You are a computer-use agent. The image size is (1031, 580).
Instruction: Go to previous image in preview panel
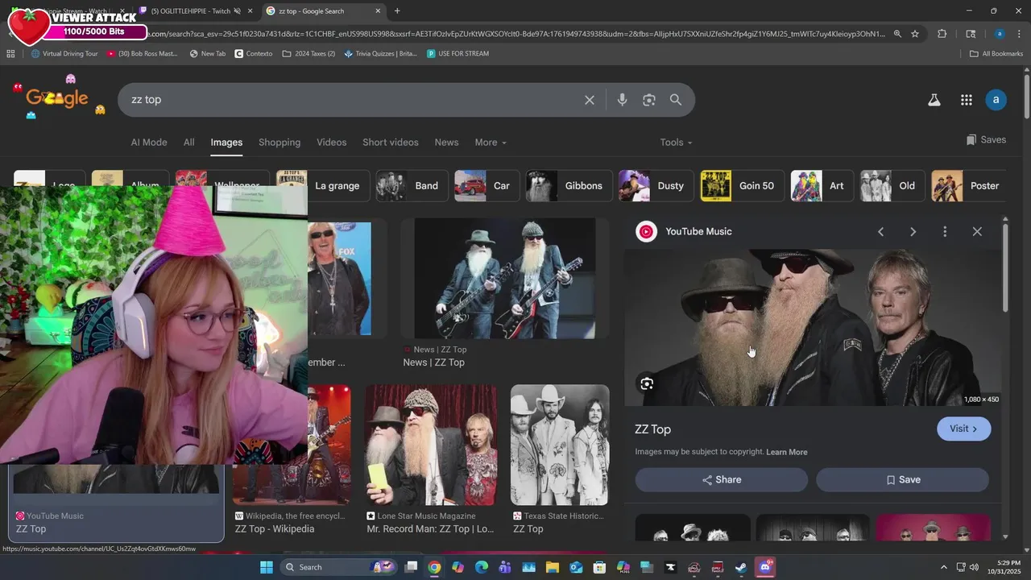880,232
